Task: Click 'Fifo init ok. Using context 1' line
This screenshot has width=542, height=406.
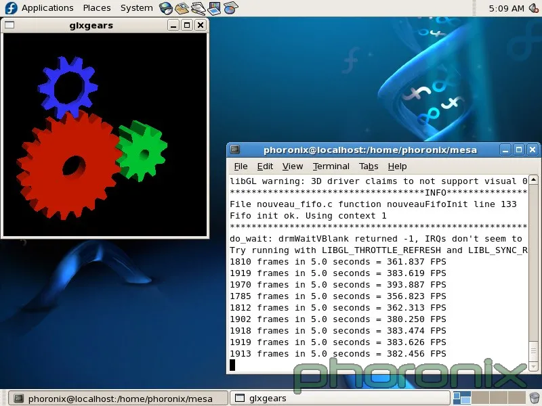Action: 308,216
